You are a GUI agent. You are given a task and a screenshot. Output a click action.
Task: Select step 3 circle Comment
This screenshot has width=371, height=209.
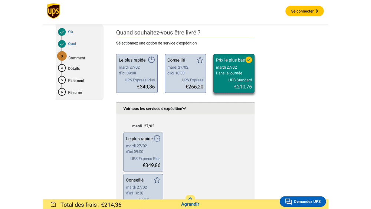tap(62, 56)
